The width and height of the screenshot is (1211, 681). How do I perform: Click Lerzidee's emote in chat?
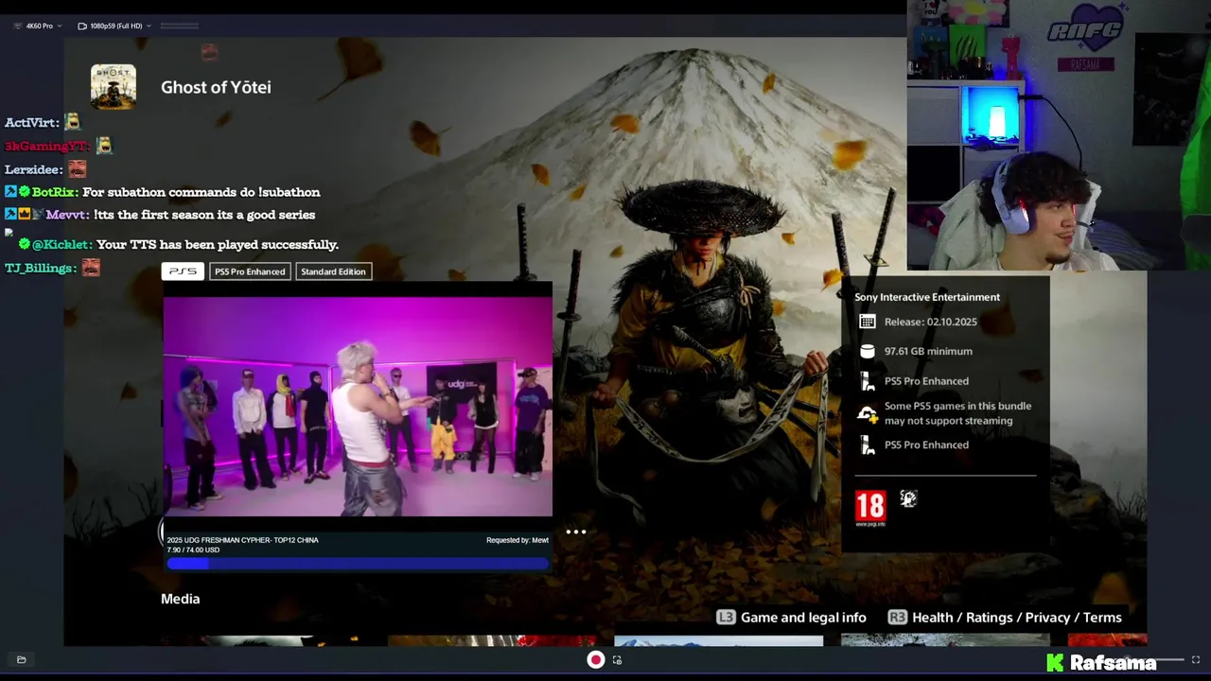point(78,169)
